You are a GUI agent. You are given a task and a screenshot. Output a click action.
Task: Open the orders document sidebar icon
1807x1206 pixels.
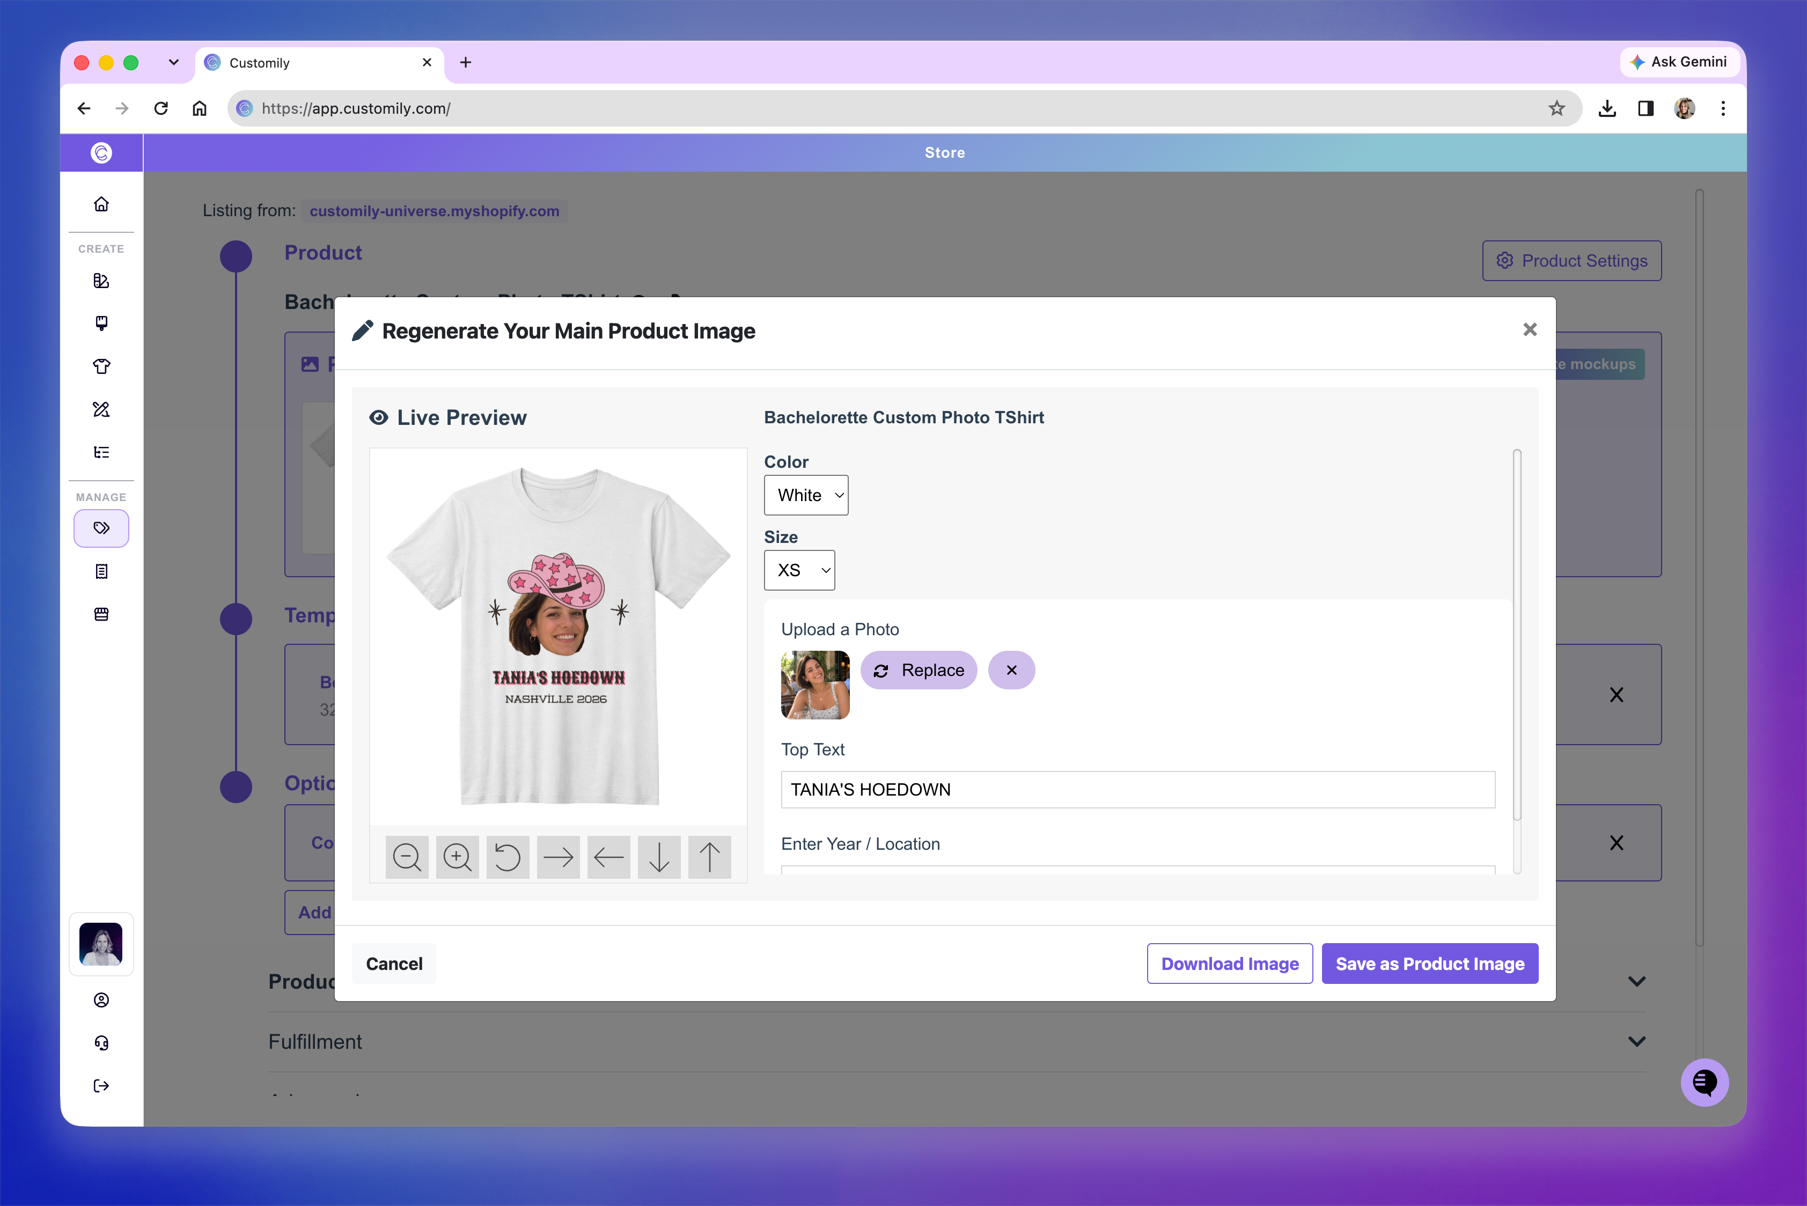(101, 571)
